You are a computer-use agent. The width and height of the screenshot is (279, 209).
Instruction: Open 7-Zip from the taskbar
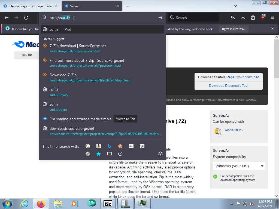pos(108,204)
